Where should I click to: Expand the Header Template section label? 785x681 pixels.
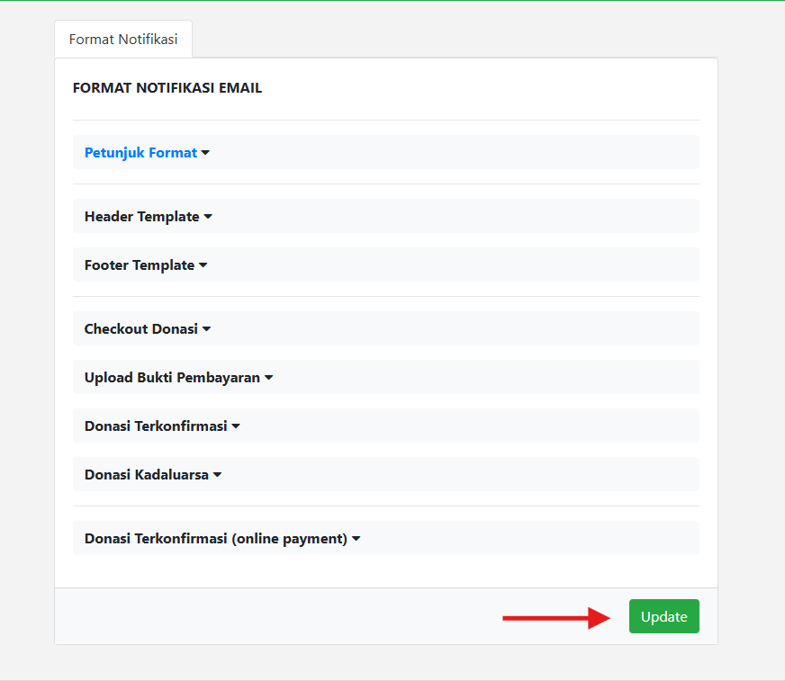141,217
